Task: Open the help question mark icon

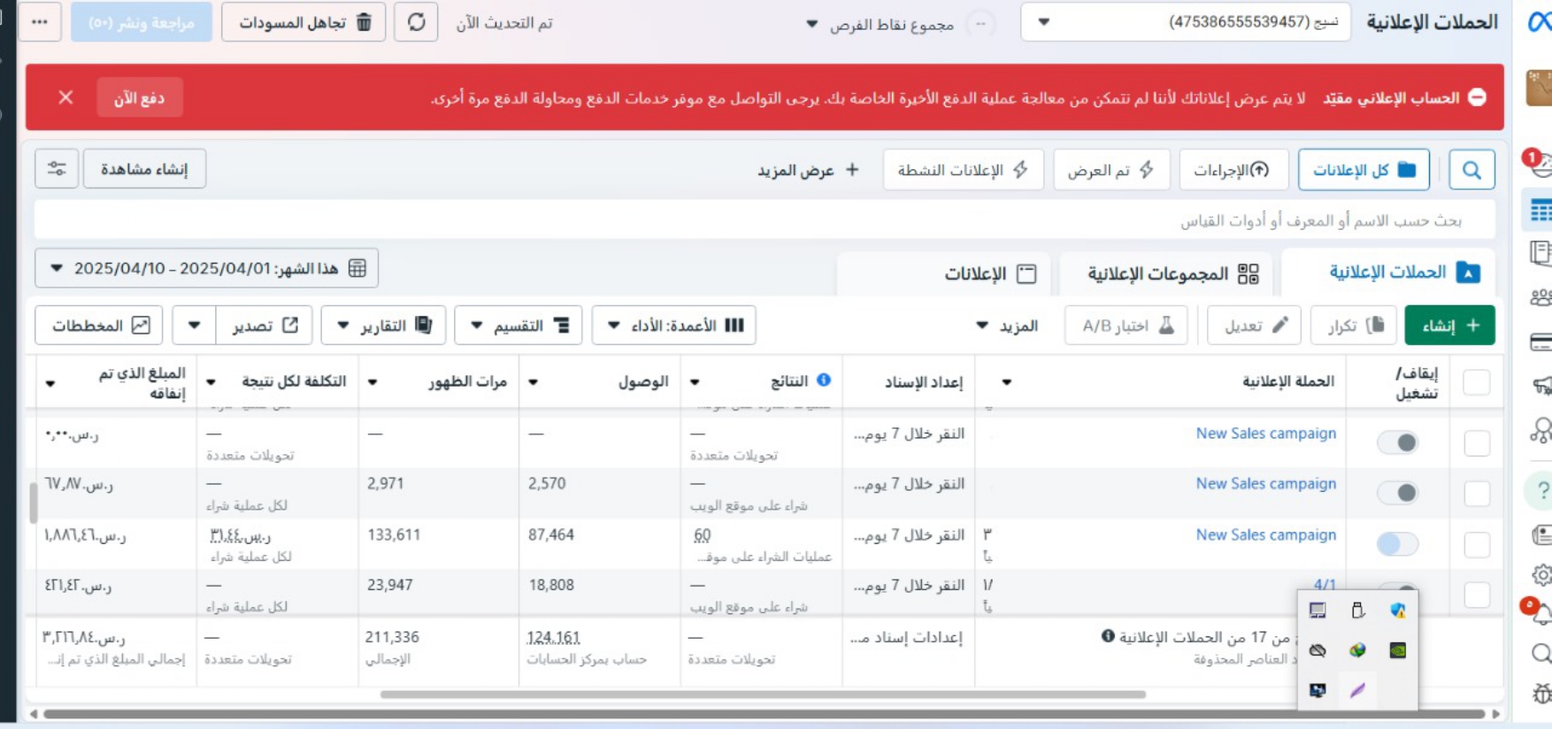Action: point(1542,490)
